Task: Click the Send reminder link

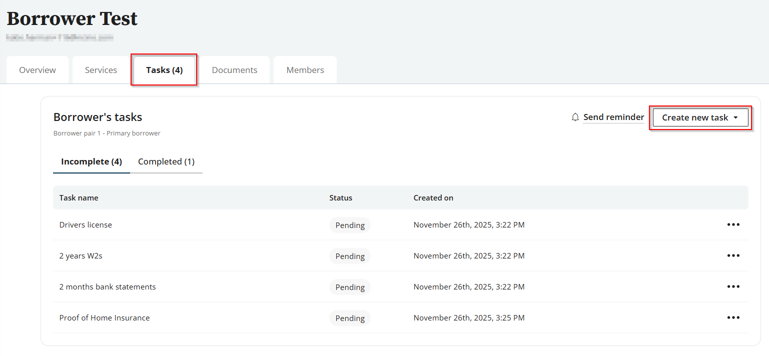Action: click(613, 117)
